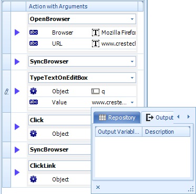Click the play arrow beside ClickLink step

click(17, 173)
